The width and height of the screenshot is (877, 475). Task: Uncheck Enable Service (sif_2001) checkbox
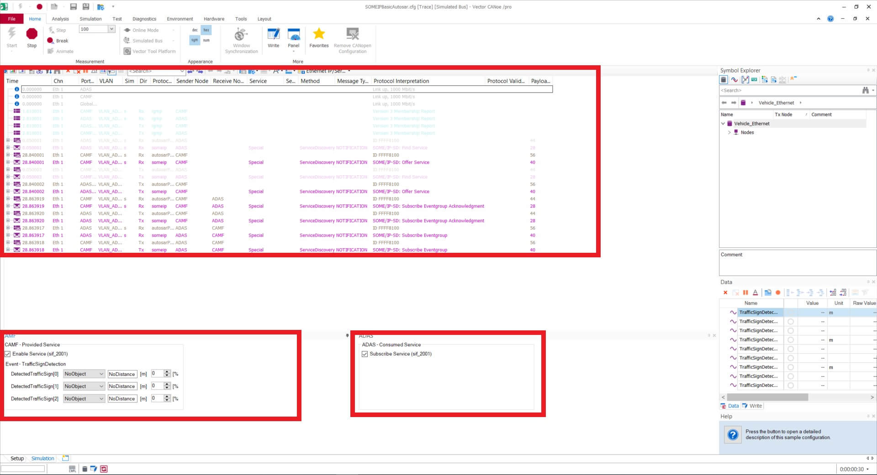[8, 354]
